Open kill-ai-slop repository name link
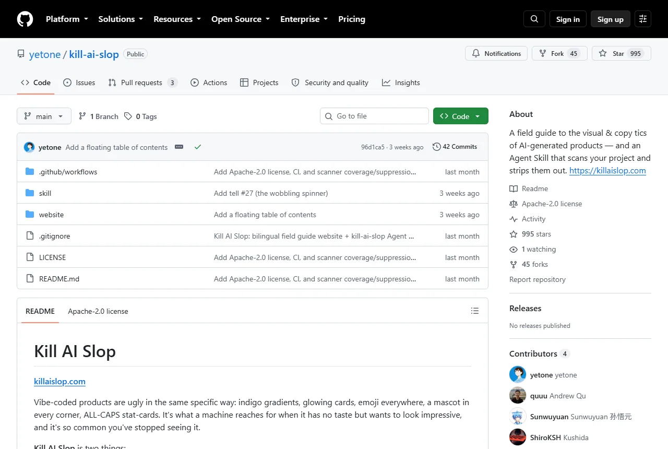This screenshot has height=449, width=668. pyautogui.click(x=94, y=54)
